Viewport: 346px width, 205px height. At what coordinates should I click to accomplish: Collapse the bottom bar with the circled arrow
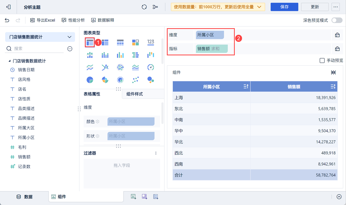coord(339,197)
